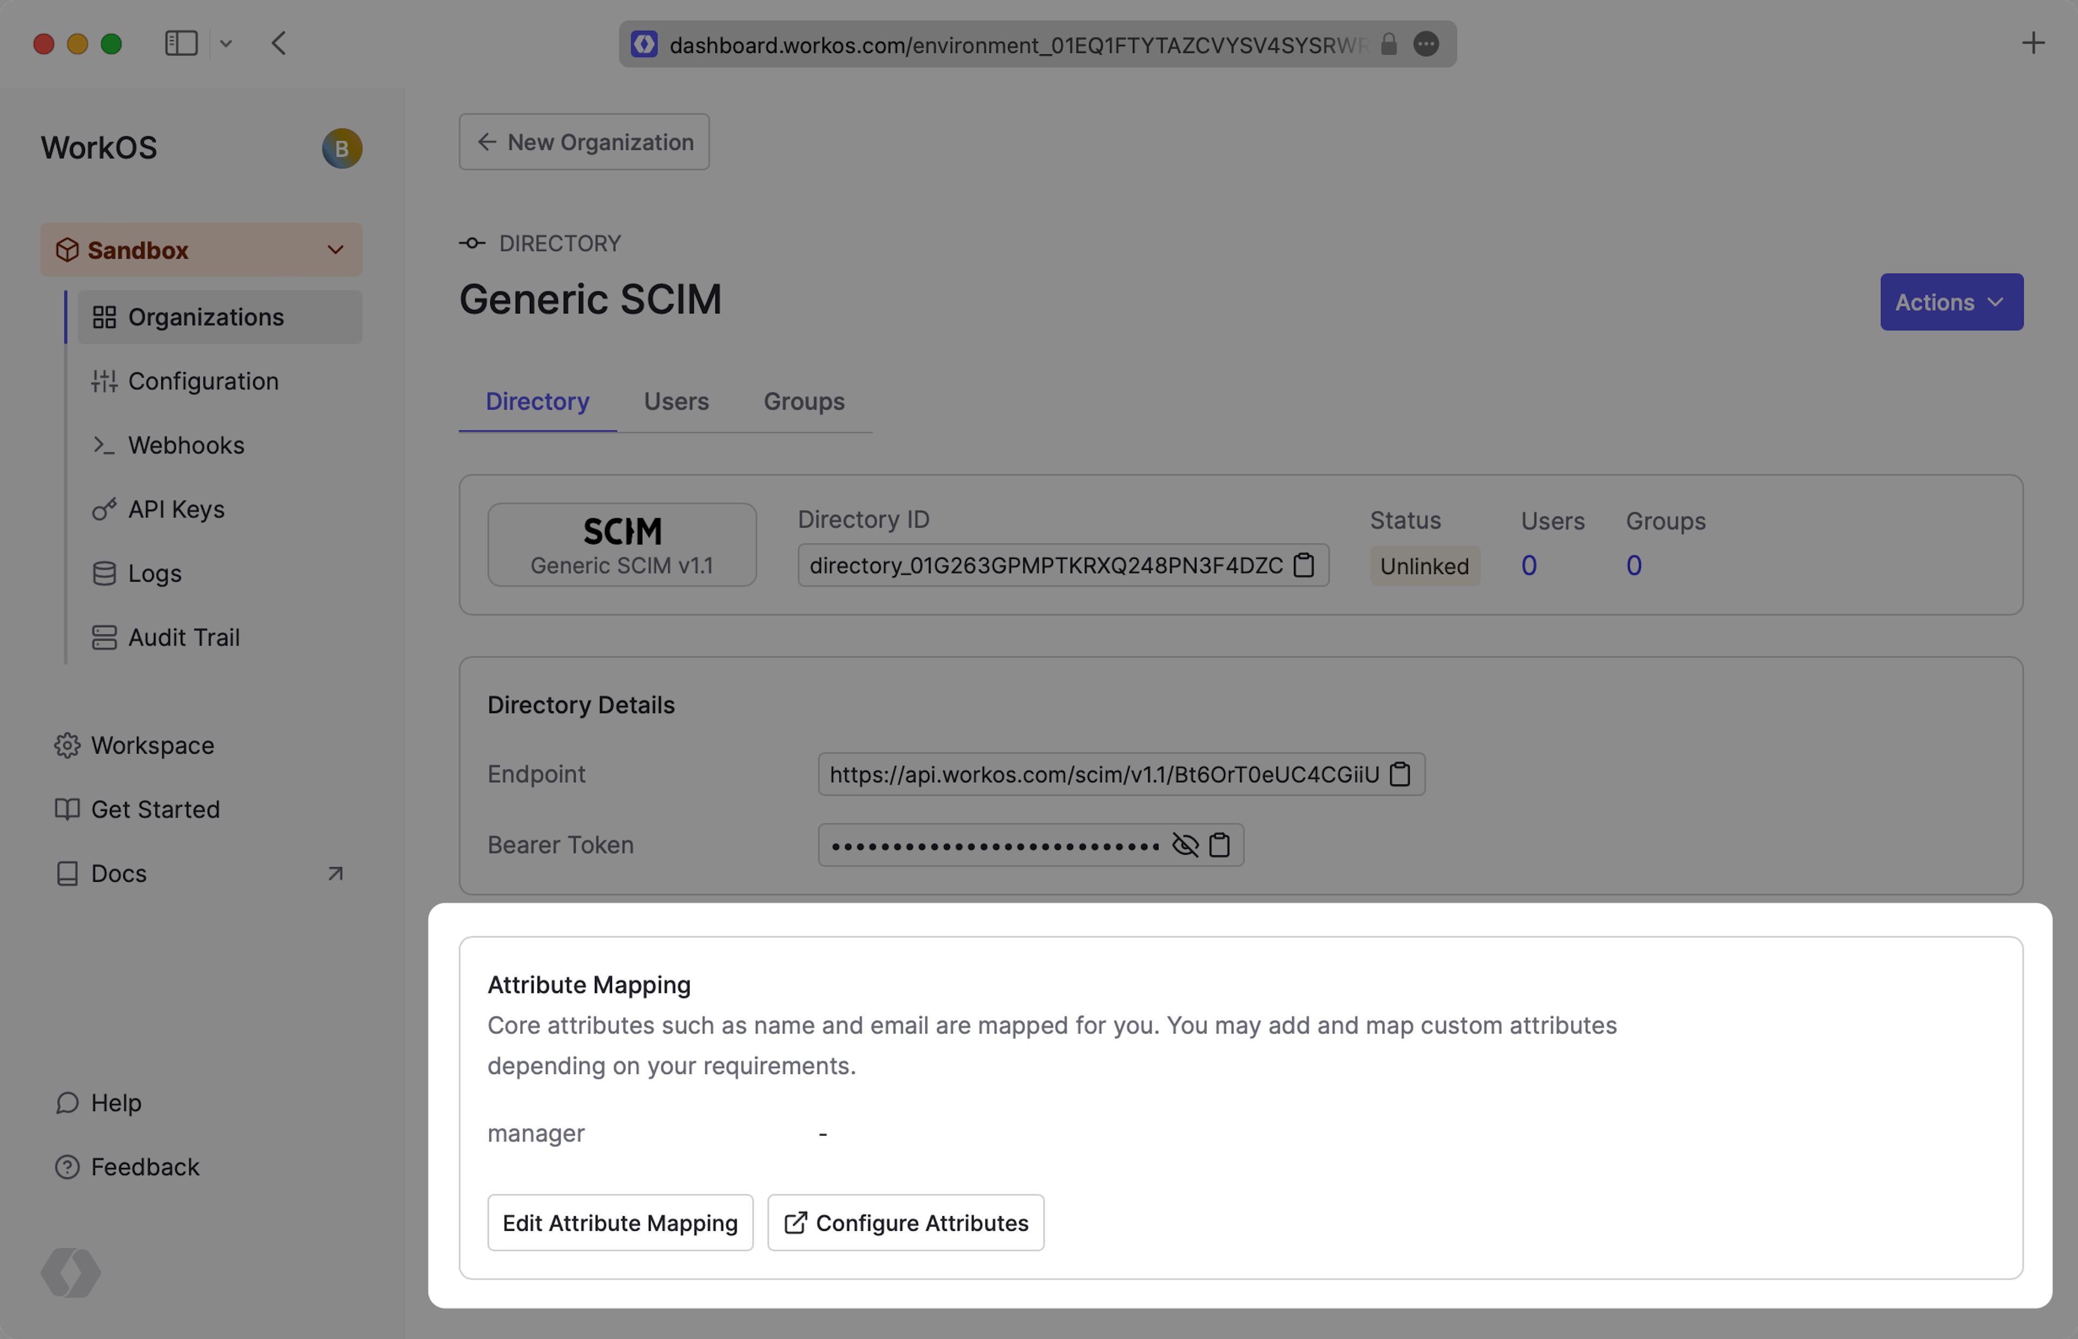Image resolution: width=2078 pixels, height=1339 pixels.
Task: Click the browser address bar URL
Action: tap(1017, 44)
